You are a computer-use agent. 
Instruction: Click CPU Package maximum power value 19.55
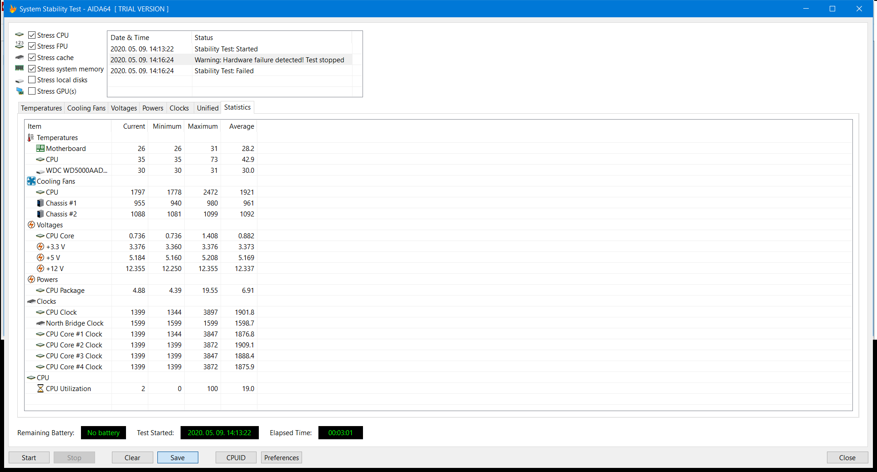[x=210, y=290]
